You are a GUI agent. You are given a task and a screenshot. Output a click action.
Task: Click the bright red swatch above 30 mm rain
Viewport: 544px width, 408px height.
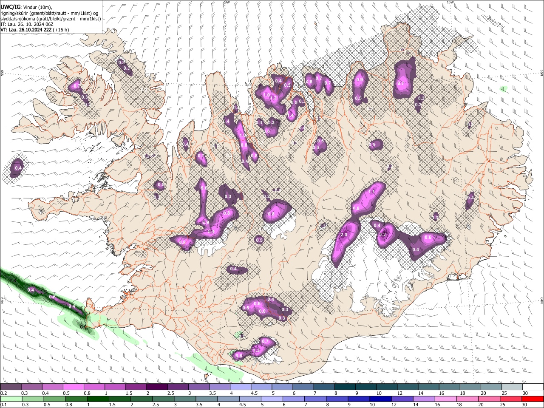[x=532, y=399]
